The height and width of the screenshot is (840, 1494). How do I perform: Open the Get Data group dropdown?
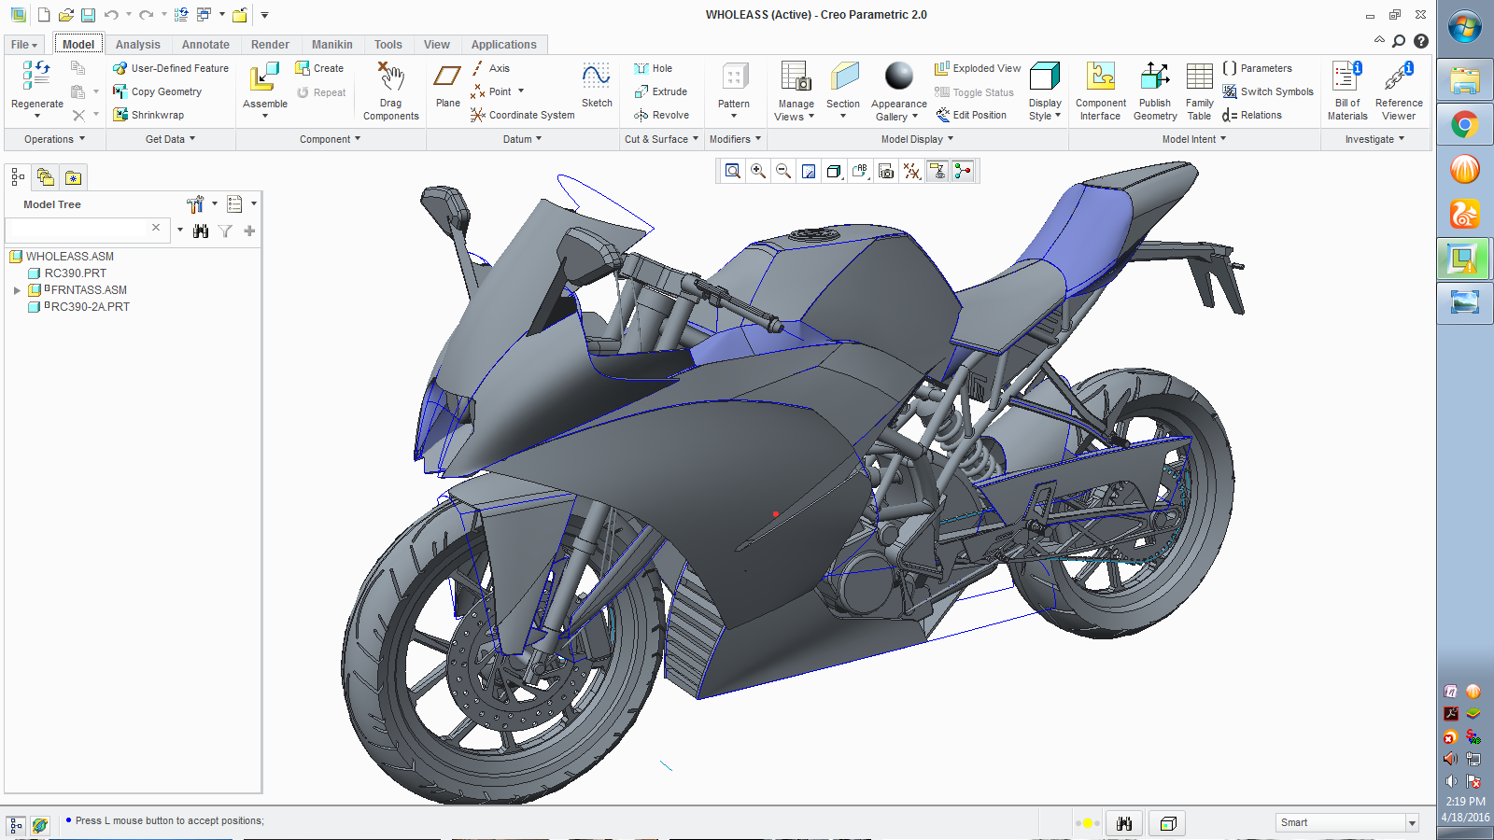point(171,139)
